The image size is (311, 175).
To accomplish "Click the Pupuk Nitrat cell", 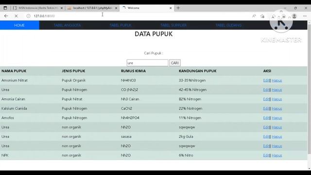I will coord(72,99).
